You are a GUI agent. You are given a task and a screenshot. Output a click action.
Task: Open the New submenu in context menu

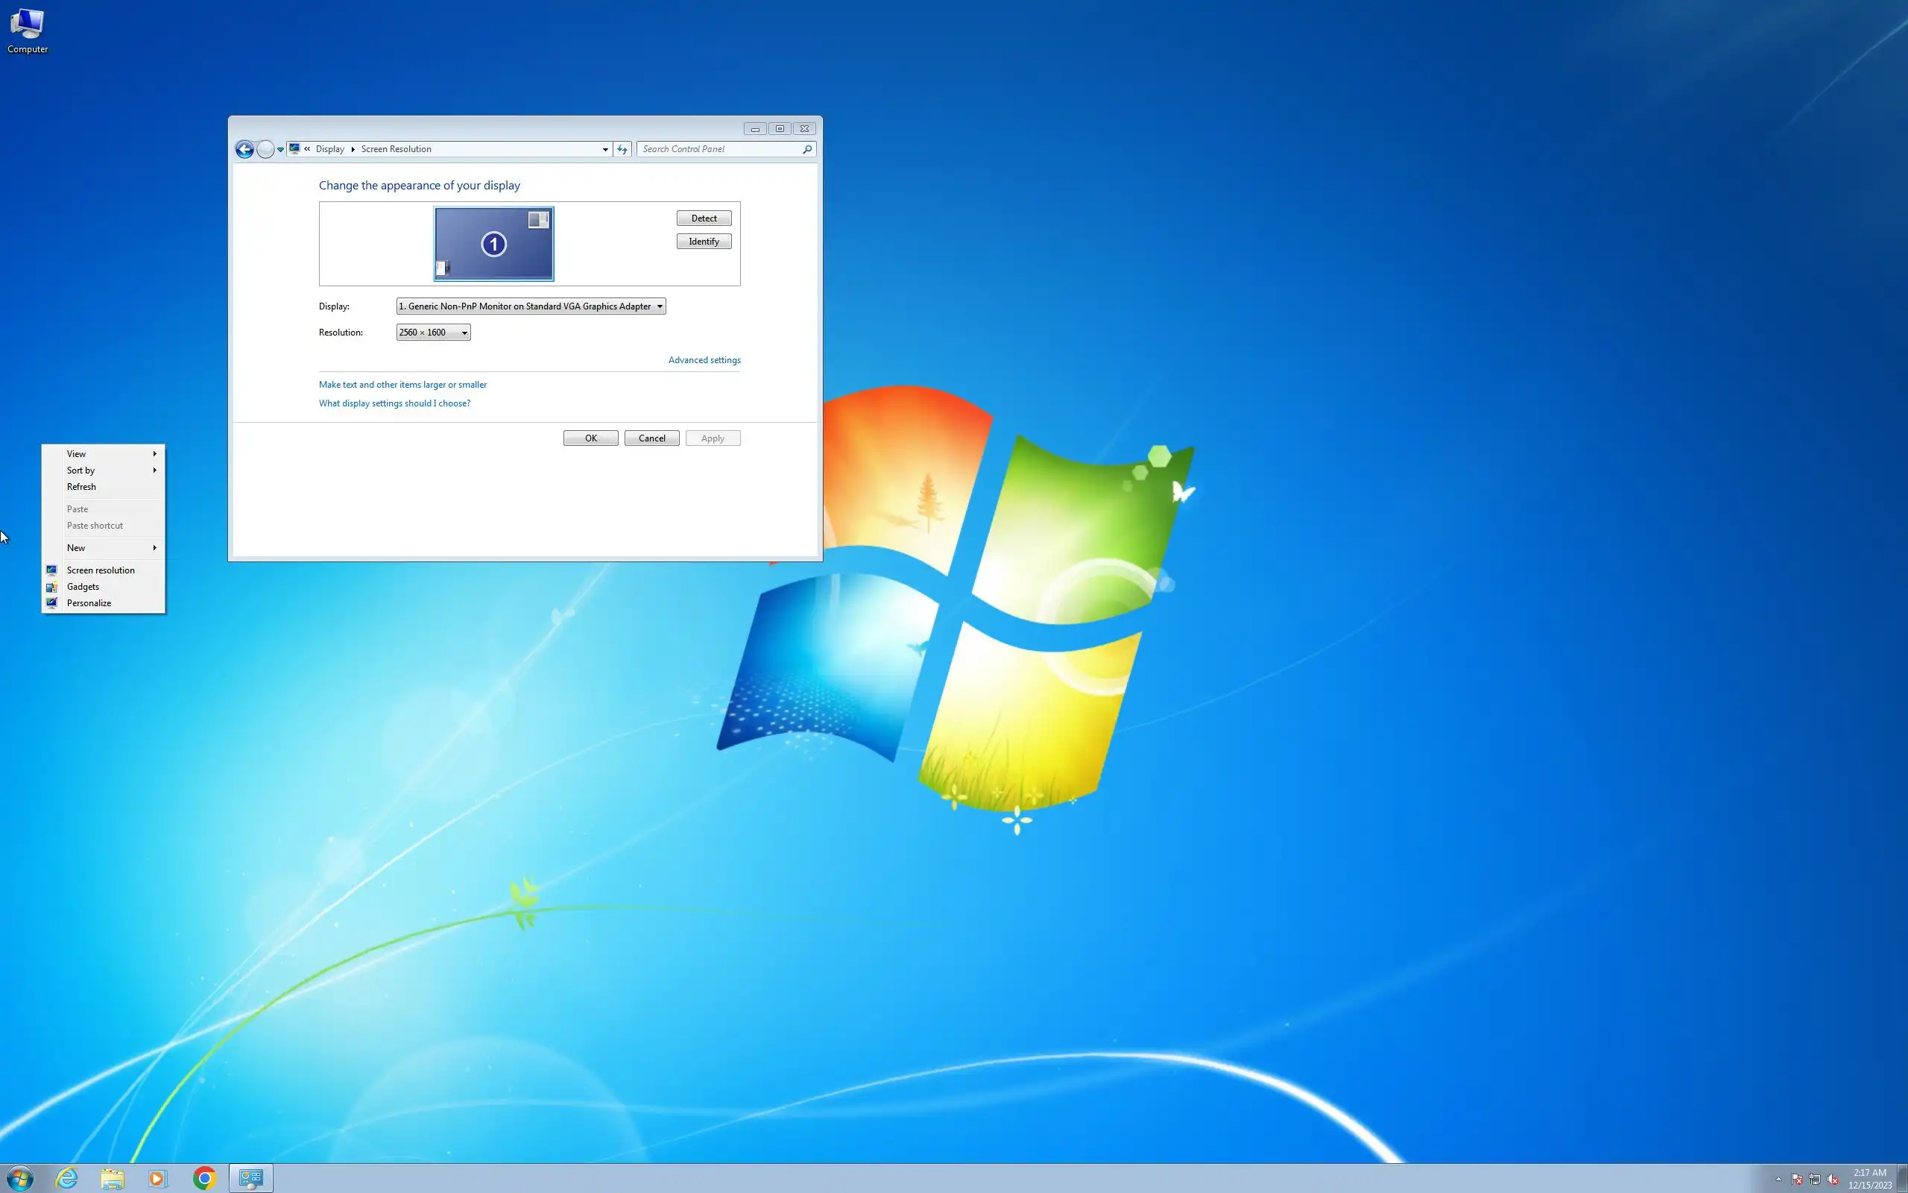pyautogui.click(x=77, y=547)
